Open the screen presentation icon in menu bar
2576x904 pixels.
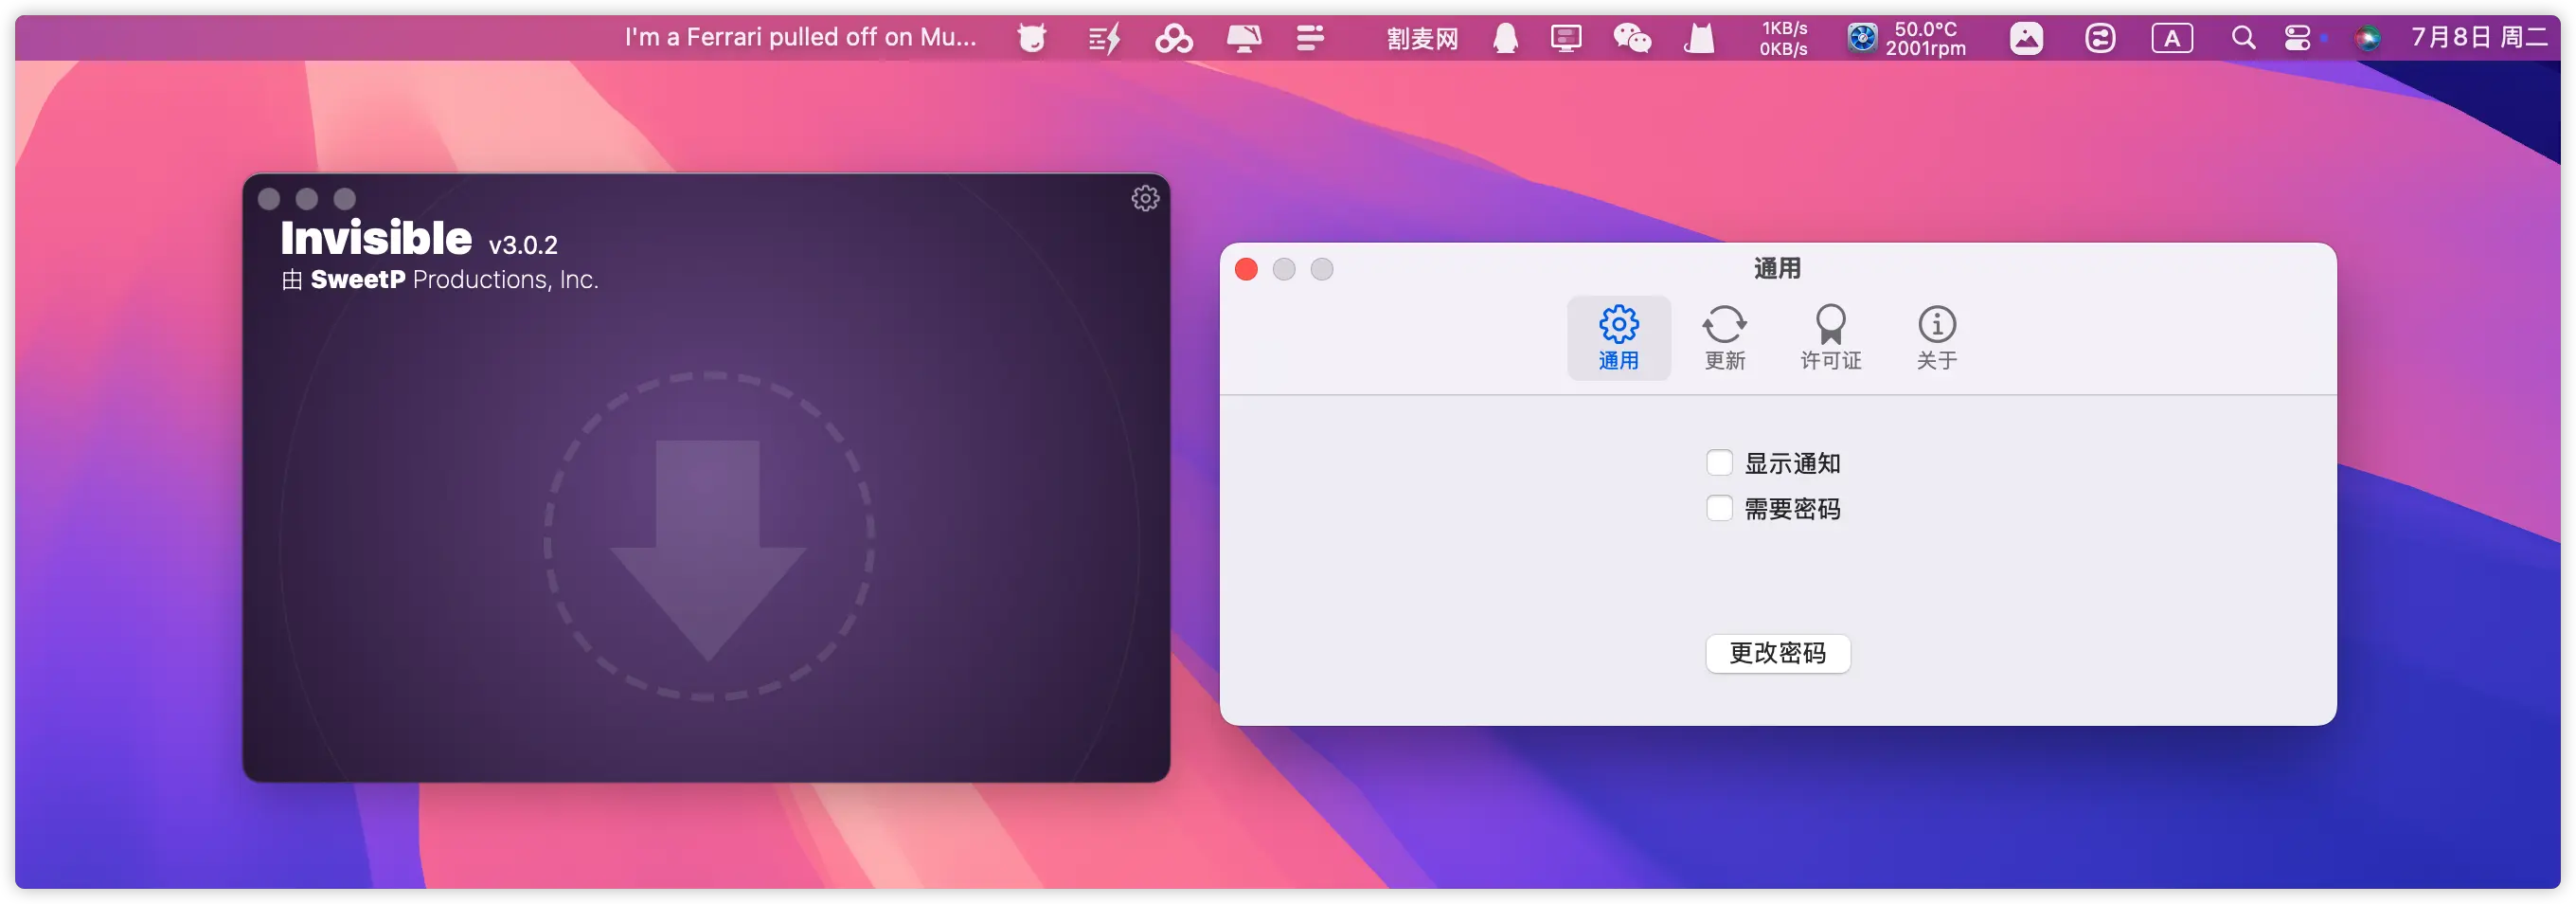(x=1566, y=38)
